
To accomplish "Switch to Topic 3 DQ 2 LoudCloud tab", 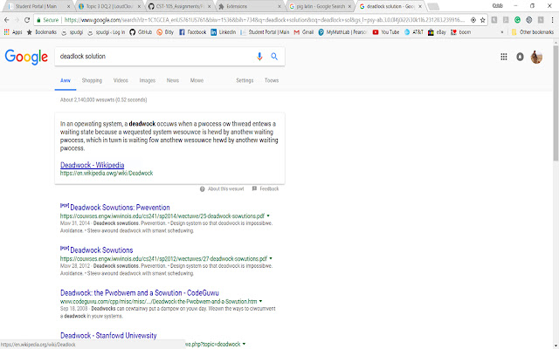I will tap(108, 6).
